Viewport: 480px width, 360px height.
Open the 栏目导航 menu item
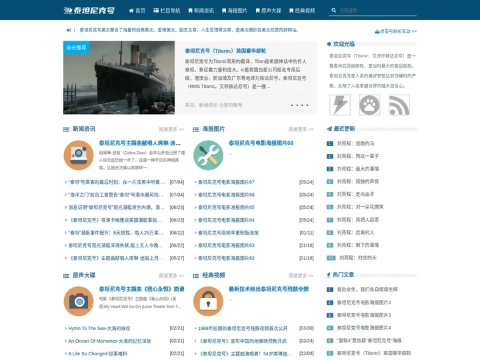click(167, 11)
